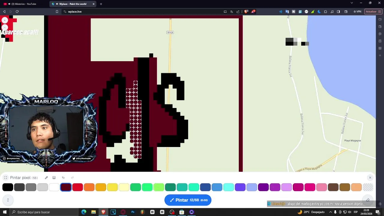The height and width of the screenshot is (216, 384).
Task: Pick the bright red color swatch
Action: click(77, 187)
